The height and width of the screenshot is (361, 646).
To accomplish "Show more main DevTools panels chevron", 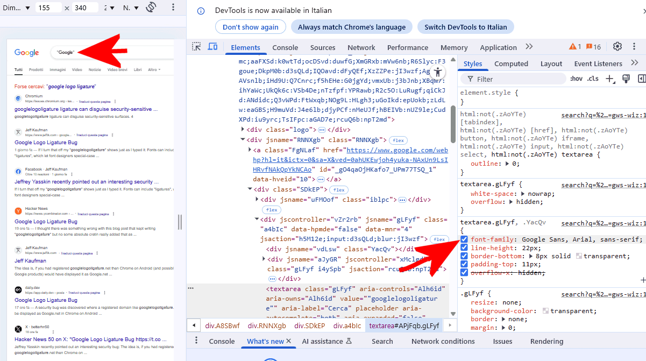I will pos(529,47).
